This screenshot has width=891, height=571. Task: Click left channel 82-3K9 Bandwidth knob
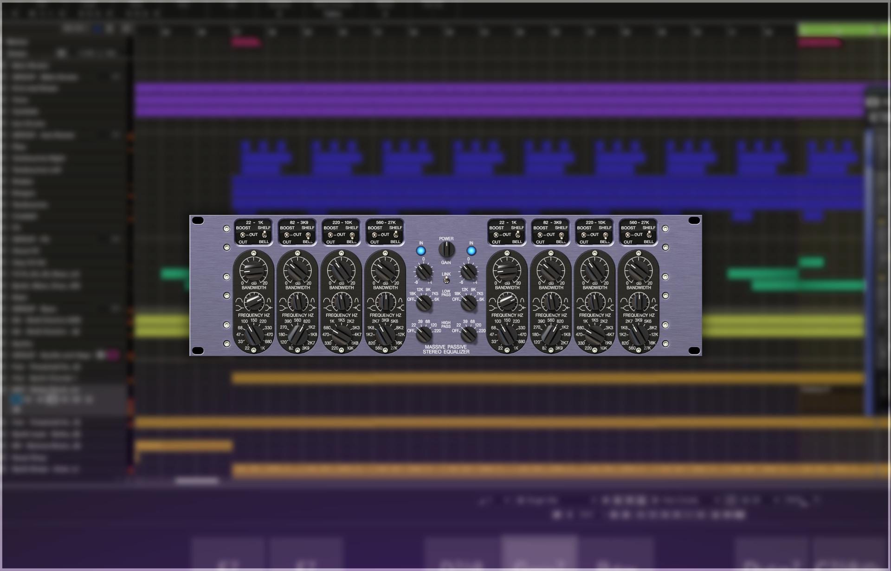pos(297,302)
